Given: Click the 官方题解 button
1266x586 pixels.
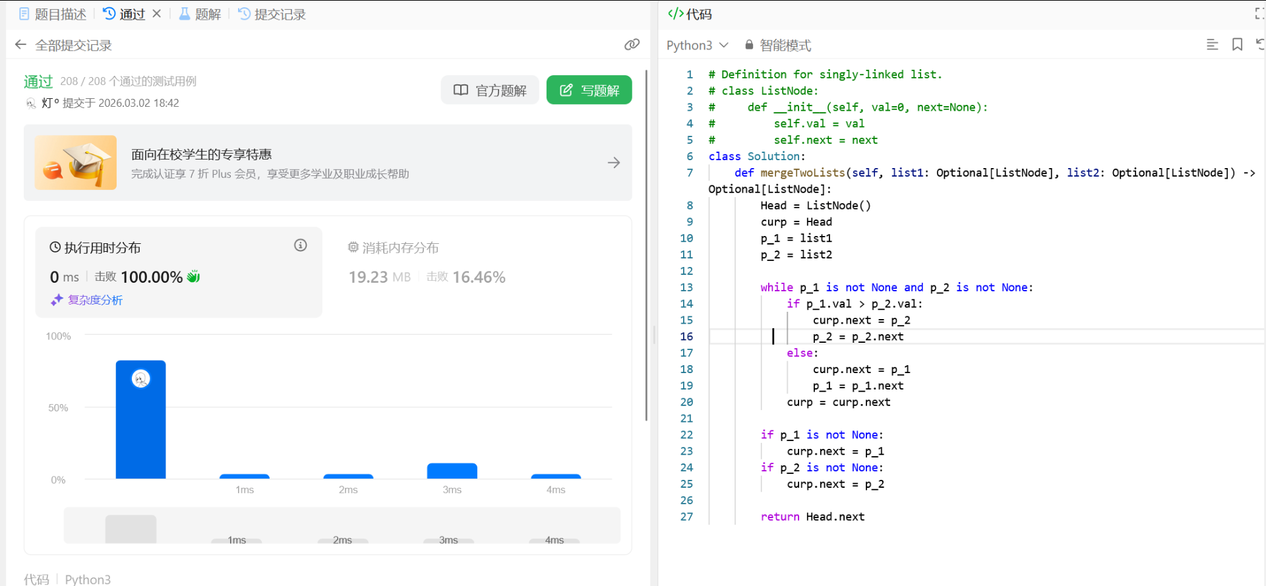Looking at the screenshot, I should 490,90.
